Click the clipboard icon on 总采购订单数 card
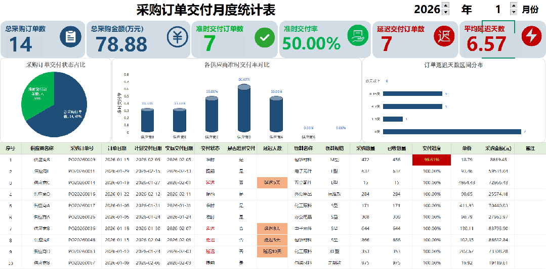 [70, 36]
